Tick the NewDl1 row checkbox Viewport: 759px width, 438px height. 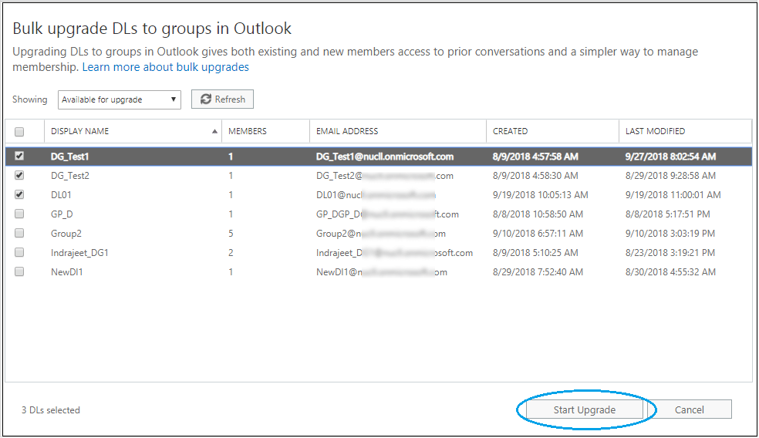tap(19, 271)
